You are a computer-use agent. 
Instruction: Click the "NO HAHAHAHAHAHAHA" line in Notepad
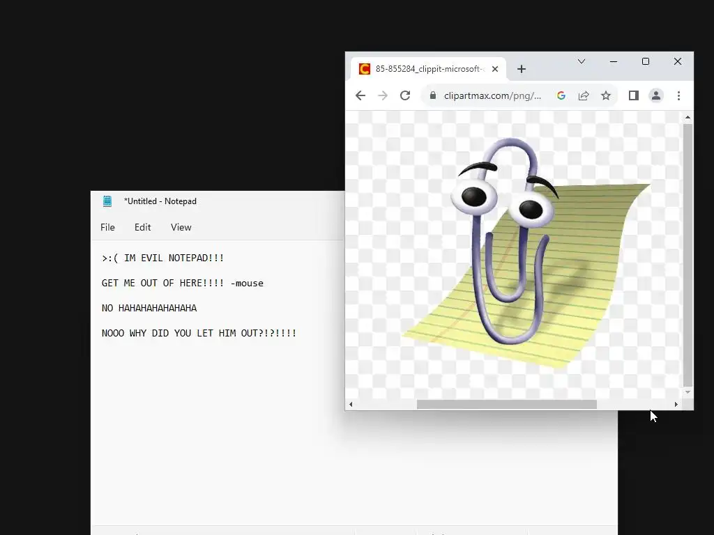(x=149, y=308)
